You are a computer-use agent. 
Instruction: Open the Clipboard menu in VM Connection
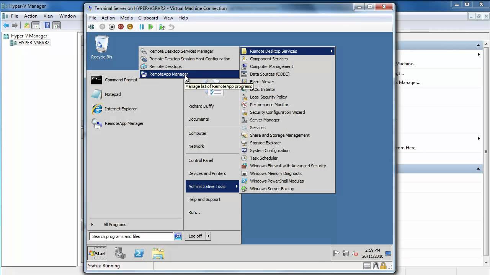click(148, 18)
